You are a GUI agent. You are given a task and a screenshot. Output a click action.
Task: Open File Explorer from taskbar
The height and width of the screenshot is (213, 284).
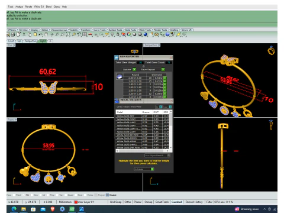24,209
